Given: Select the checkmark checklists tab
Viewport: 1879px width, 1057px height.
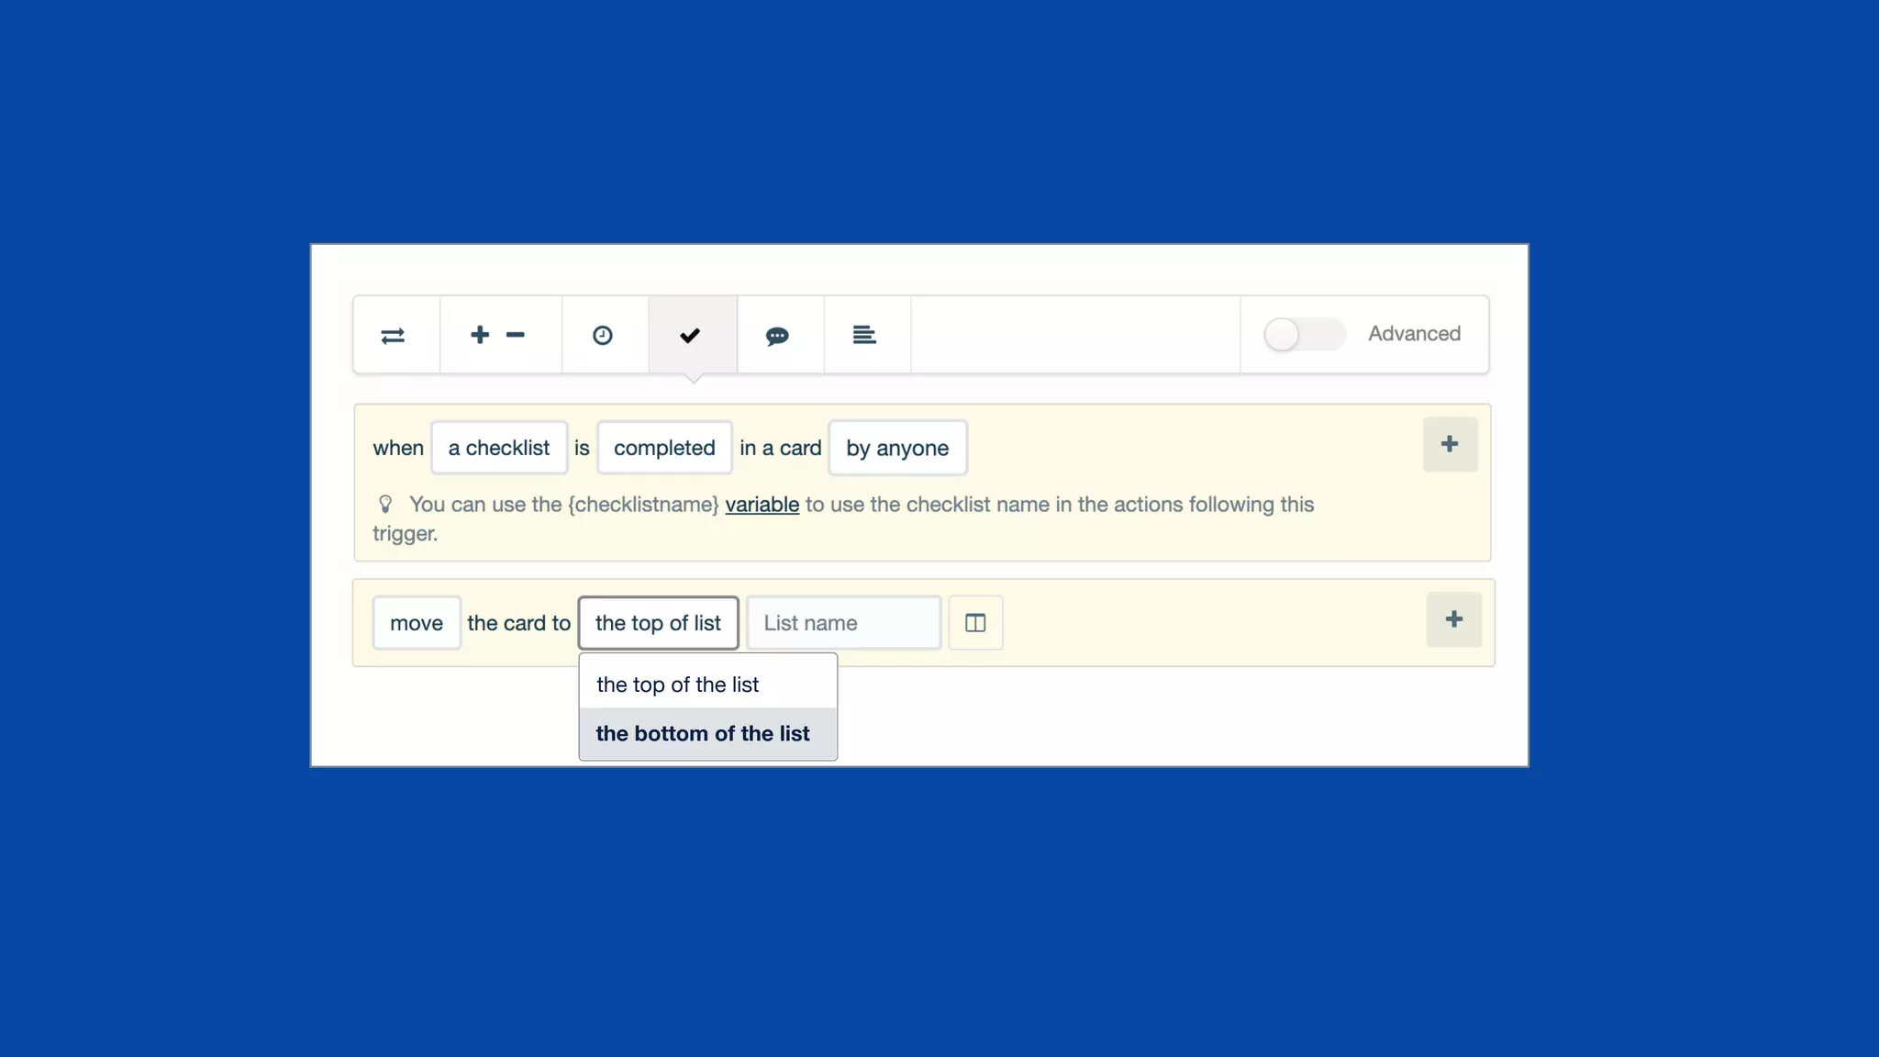Looking at the screenshot, I should click(690, 336).
